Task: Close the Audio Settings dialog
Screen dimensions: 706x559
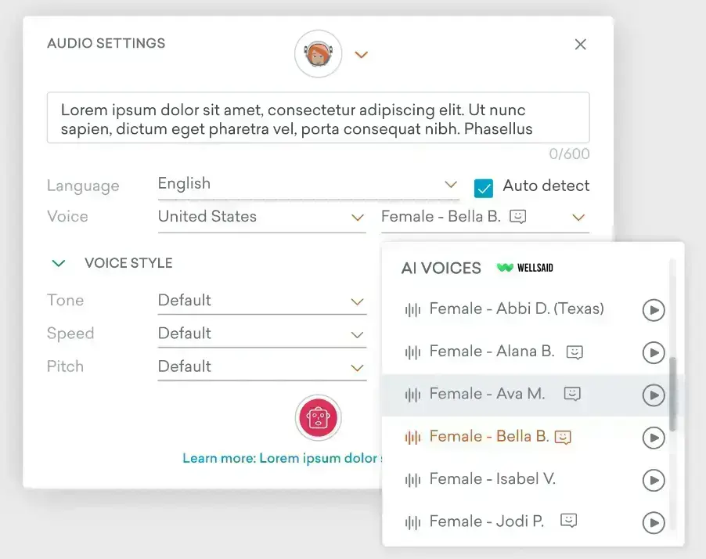Action: click(581, 44)
